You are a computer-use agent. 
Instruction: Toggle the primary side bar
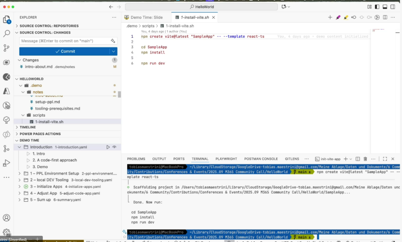tap(377, 7)
